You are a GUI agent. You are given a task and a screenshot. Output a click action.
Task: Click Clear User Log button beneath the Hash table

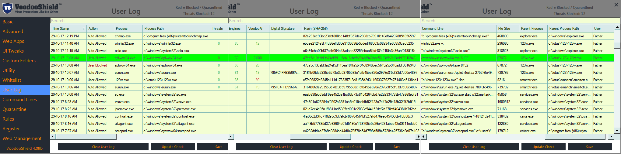(x=281, y=147)
